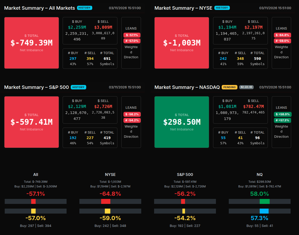
Task: Click the Market Summary – NASDAQ title
Action: [x=187, y=87]
